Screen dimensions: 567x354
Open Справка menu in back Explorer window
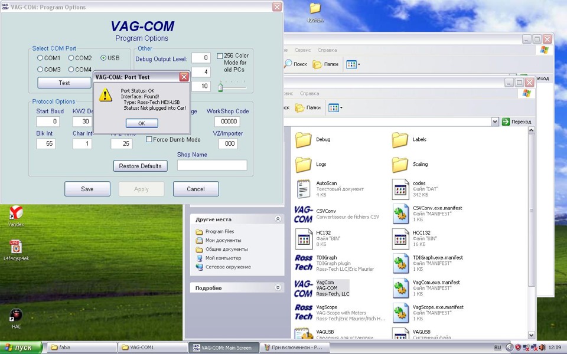[x=327, y=50]
